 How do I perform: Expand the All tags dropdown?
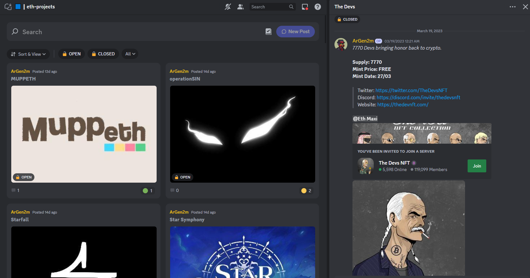pos(130,54)
